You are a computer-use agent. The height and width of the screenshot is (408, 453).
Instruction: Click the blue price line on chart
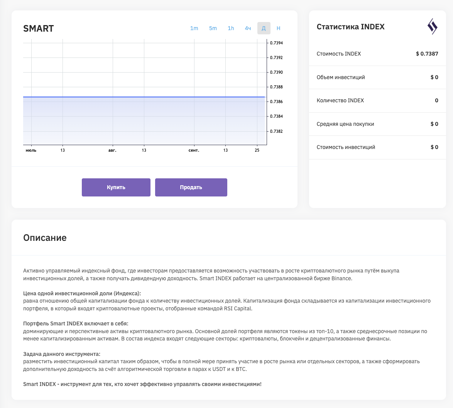(144, 97)
